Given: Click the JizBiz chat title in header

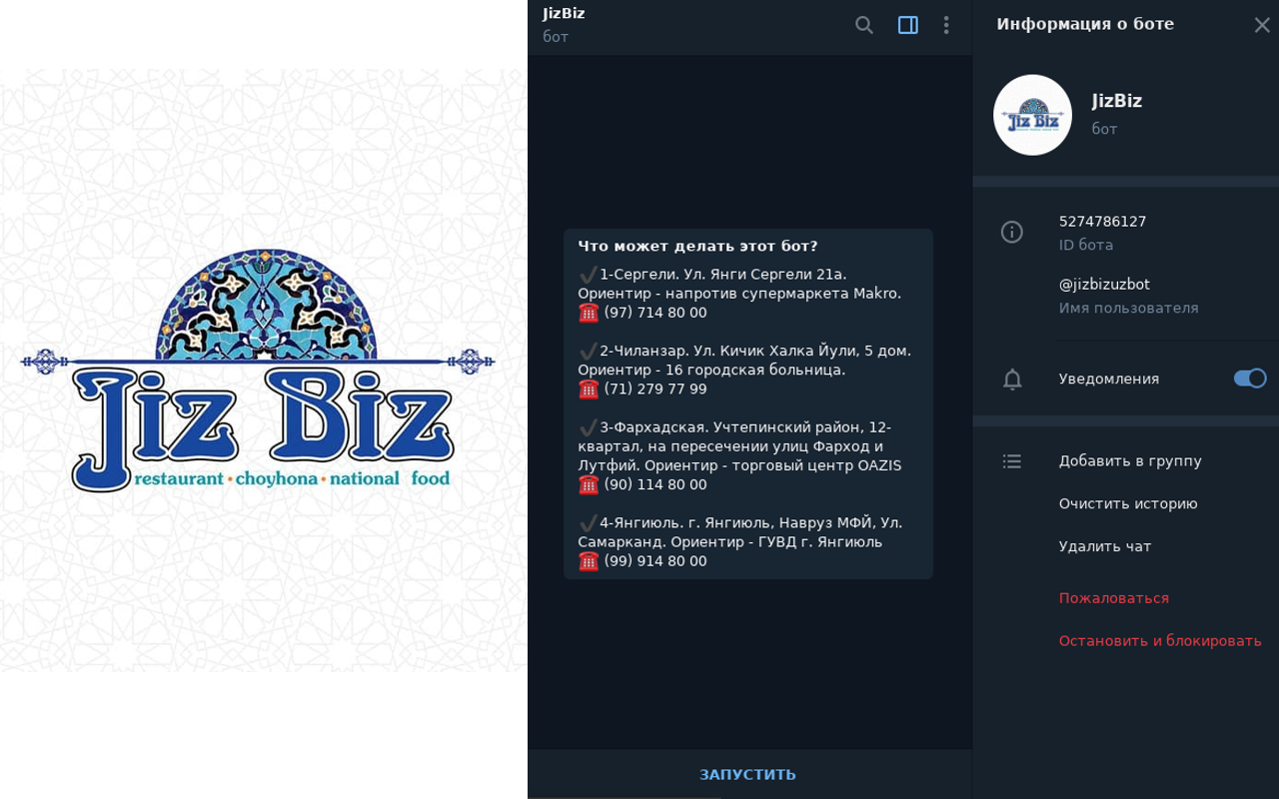Looking at the screenshot, I should pyautogui.click(x=564, y=14).
